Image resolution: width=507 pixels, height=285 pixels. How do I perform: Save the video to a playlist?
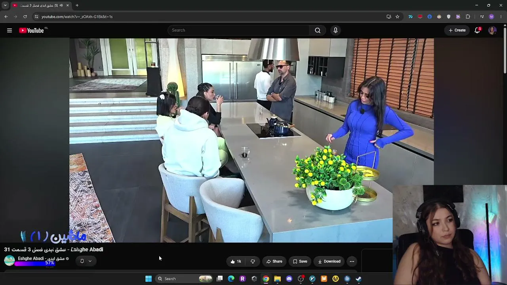tap(300, 261)
